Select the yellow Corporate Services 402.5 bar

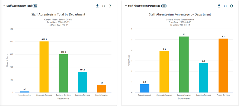click(x=44, y=67)
